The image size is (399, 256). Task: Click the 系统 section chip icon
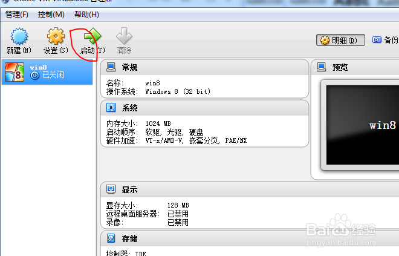coord(111,108)
